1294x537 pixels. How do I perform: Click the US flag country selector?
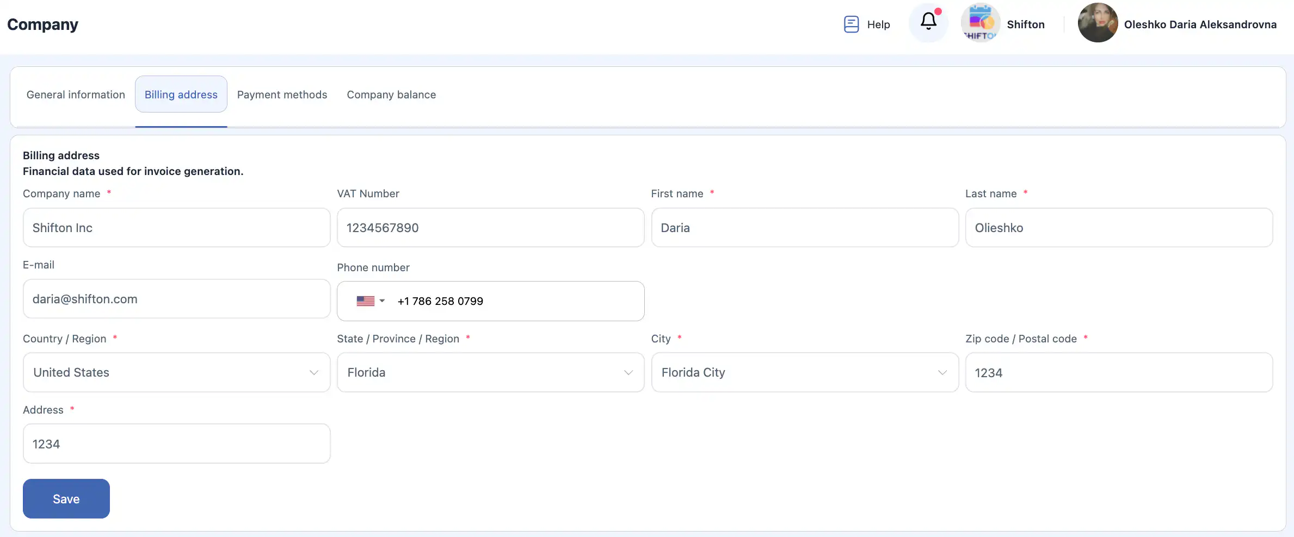tap(370, 301)
